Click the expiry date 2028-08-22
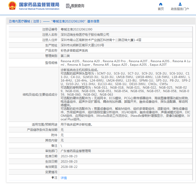 pyautogui.click(x=69, y=167)
